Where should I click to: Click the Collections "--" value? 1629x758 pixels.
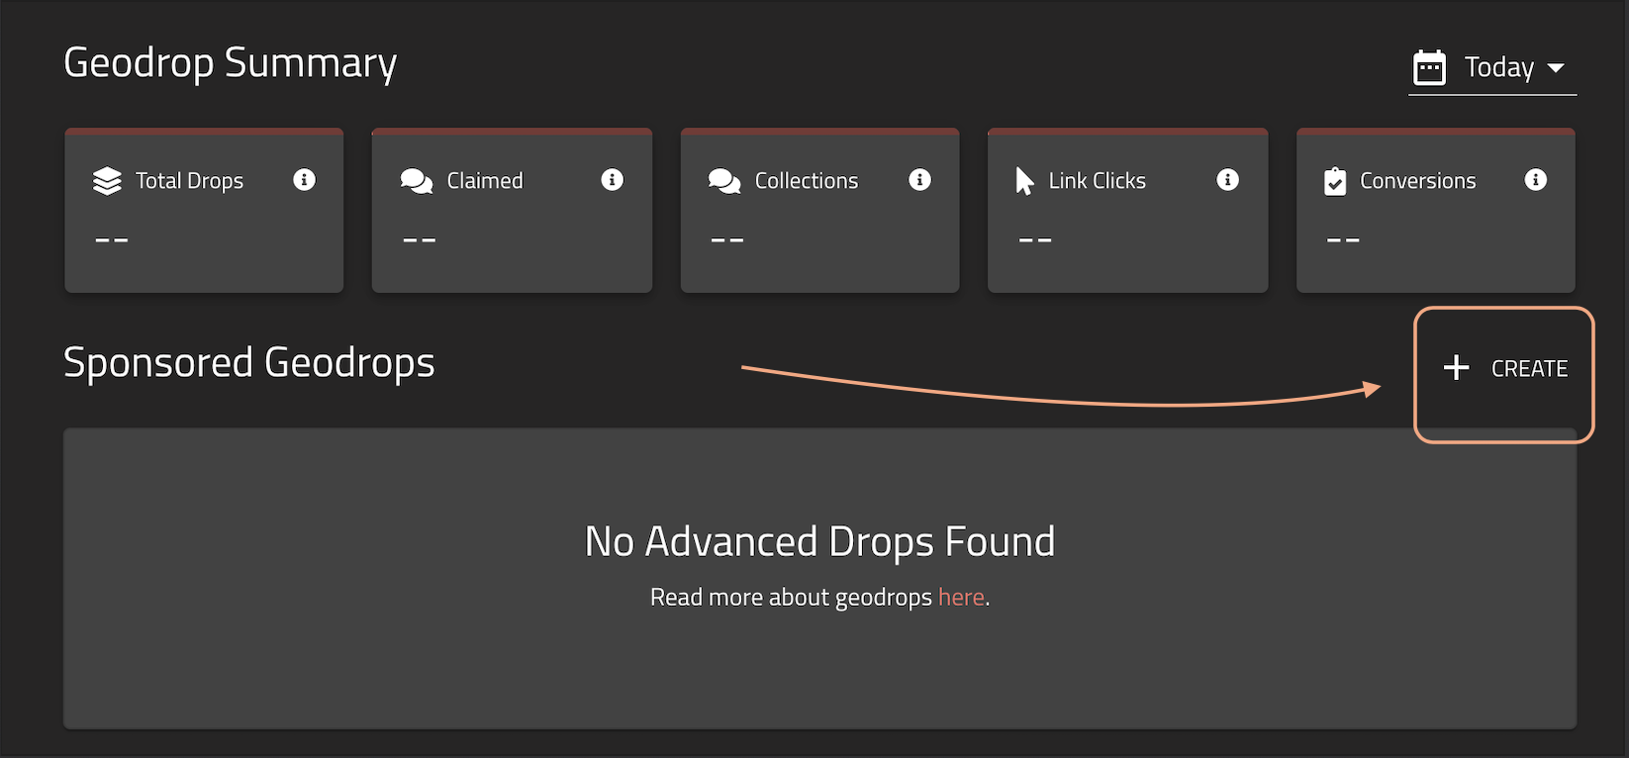click(727, 239)
